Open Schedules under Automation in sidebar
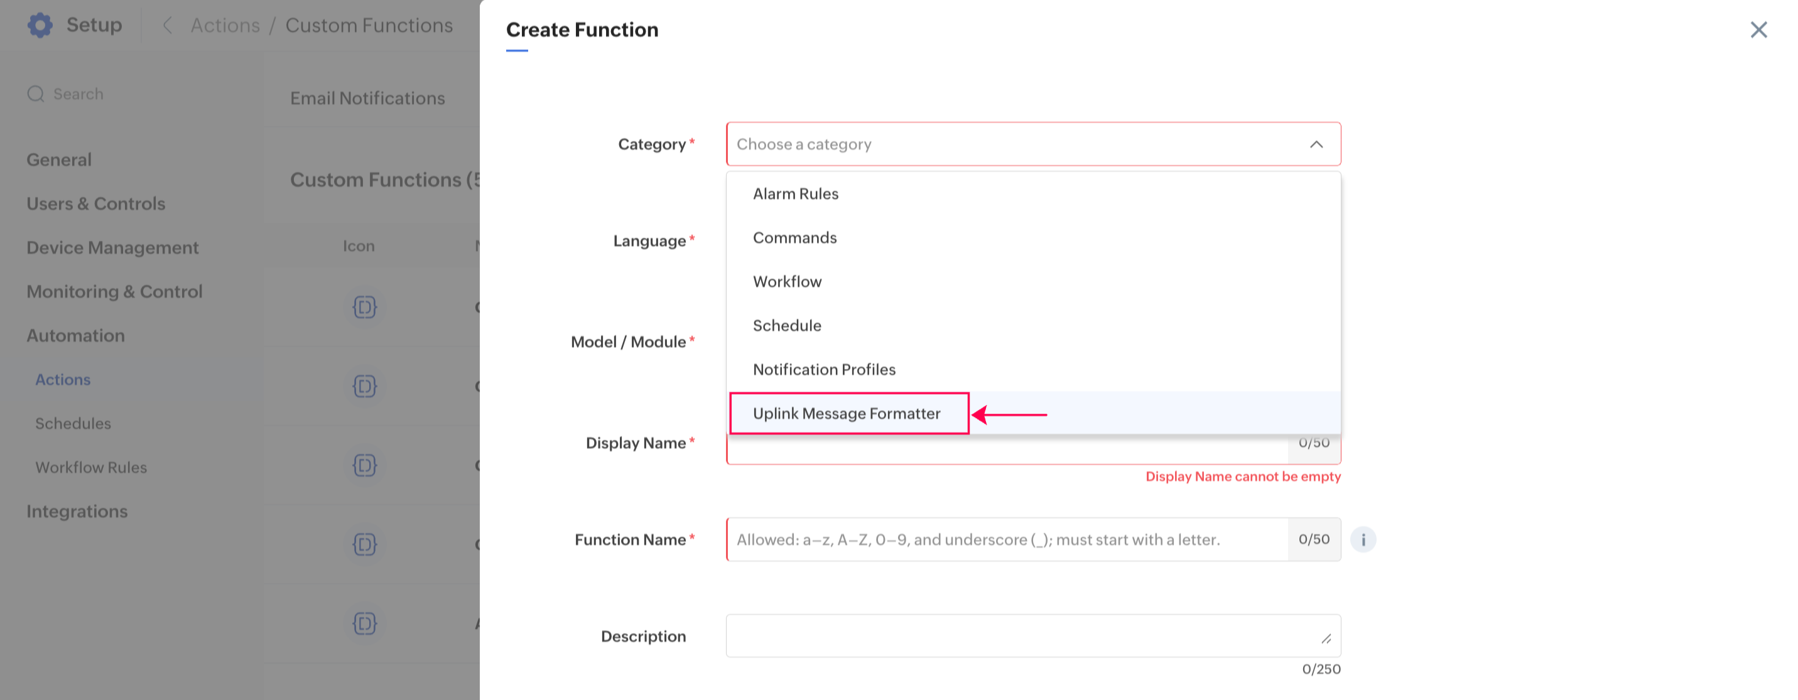 point(73,424)
